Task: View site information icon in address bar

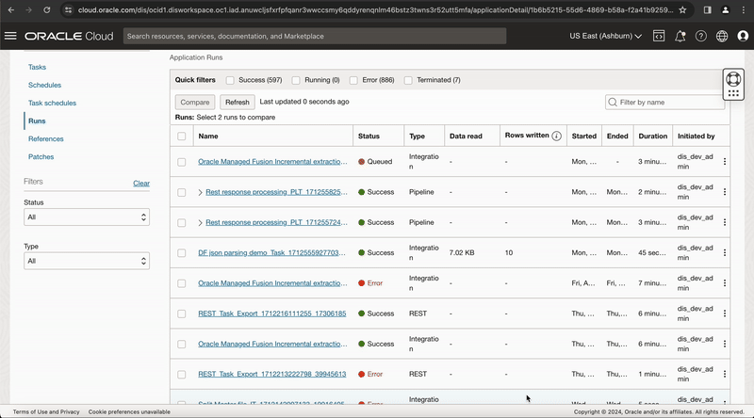Action: (x=68, y=9)
